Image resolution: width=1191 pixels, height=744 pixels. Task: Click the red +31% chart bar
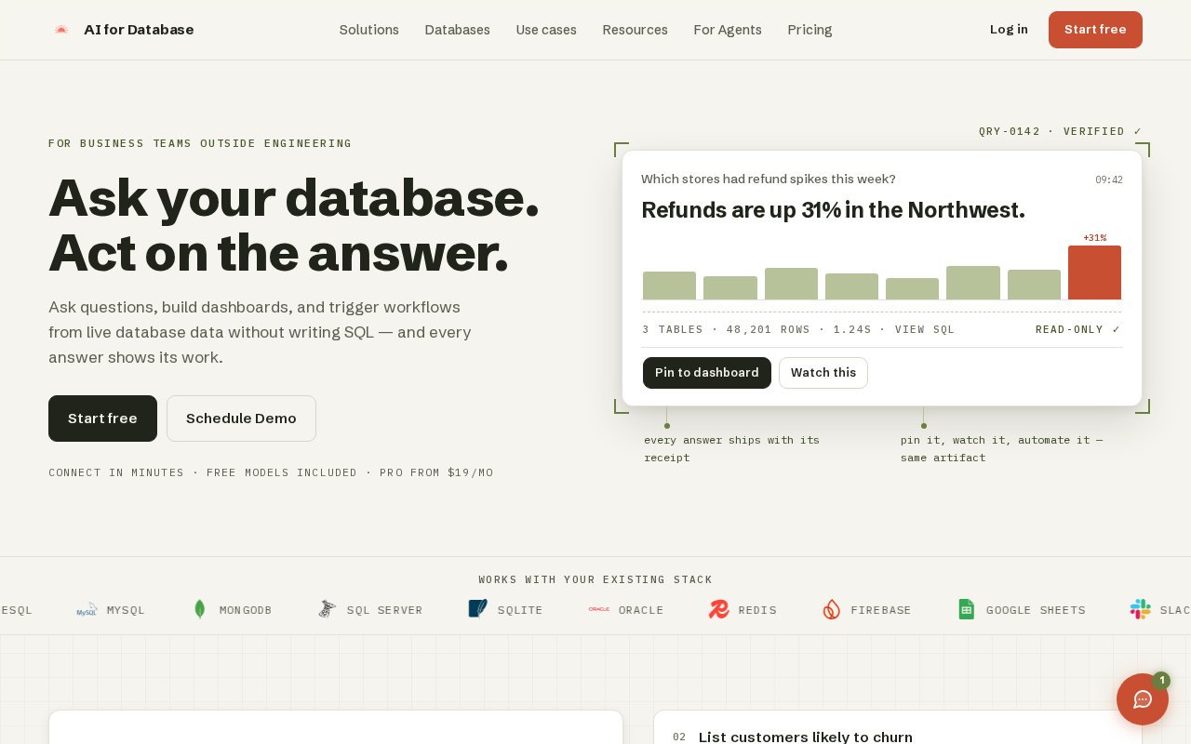click(x=1094, y=272)
